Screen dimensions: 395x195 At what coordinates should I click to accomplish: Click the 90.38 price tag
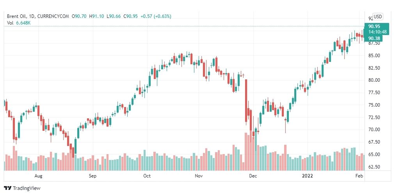(374, 38)
